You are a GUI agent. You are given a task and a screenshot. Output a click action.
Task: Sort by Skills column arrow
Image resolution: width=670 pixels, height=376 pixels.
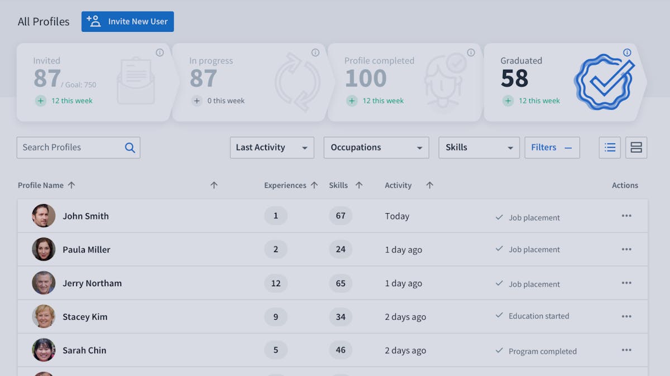pos(359,185)
